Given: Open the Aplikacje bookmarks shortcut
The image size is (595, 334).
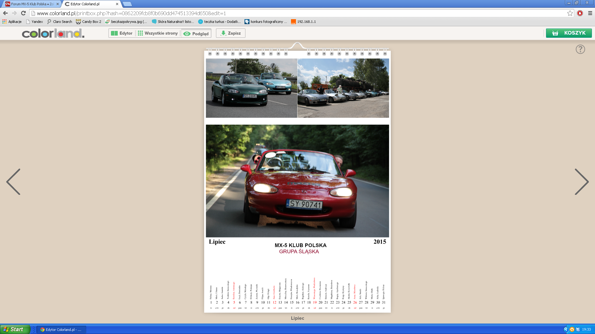Looking at the screenshot, I should click(12, 22).
